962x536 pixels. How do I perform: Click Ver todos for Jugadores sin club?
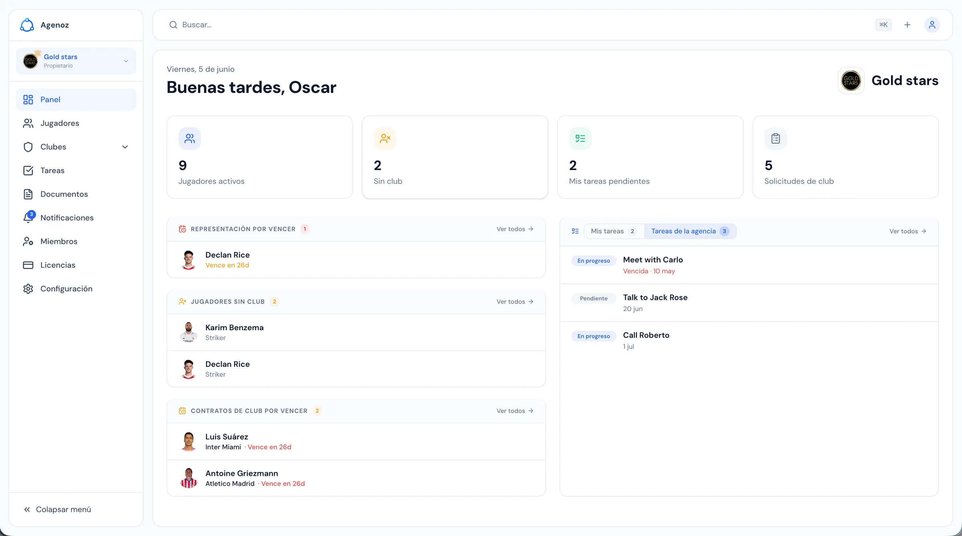(x=515, y=301)
